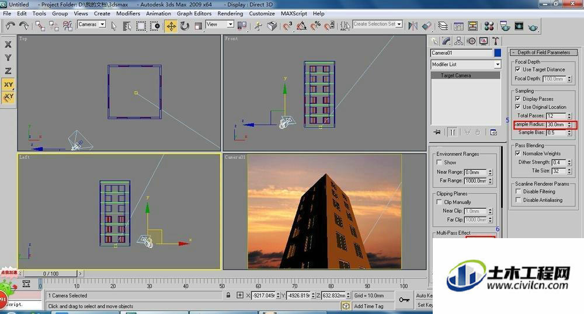Image resolution: width=584 pixels, height=314 pixels.
Task: Pick the Rectangular Selection Region tool
Action: [x=141, y=26]
